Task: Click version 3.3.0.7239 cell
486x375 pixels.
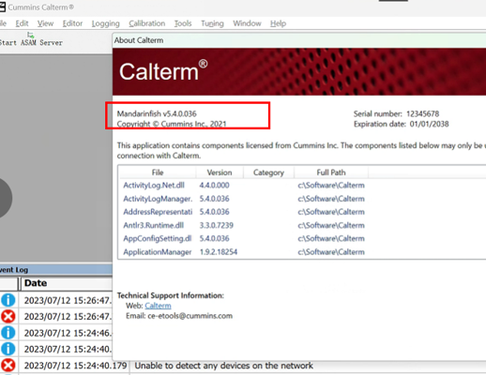Action: [217, 225]
